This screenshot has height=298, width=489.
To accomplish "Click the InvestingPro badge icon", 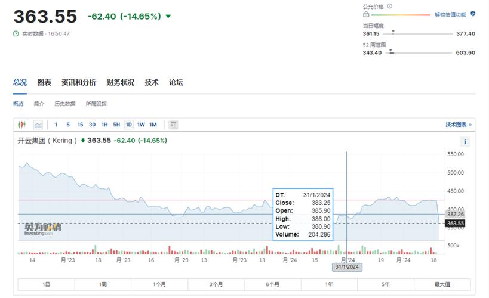I will (x=473, y=14).
